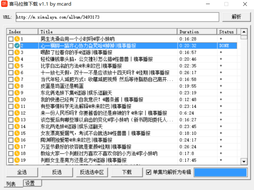Click the orange clock icon in row 13
Viewport: 254px width, 190px height.
[x=17, y=120]
